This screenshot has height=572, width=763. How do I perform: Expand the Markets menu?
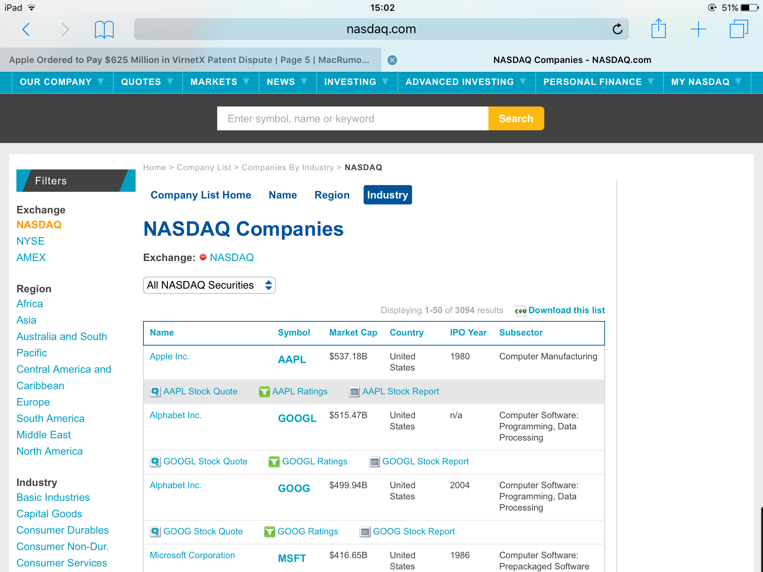[220, 82]
